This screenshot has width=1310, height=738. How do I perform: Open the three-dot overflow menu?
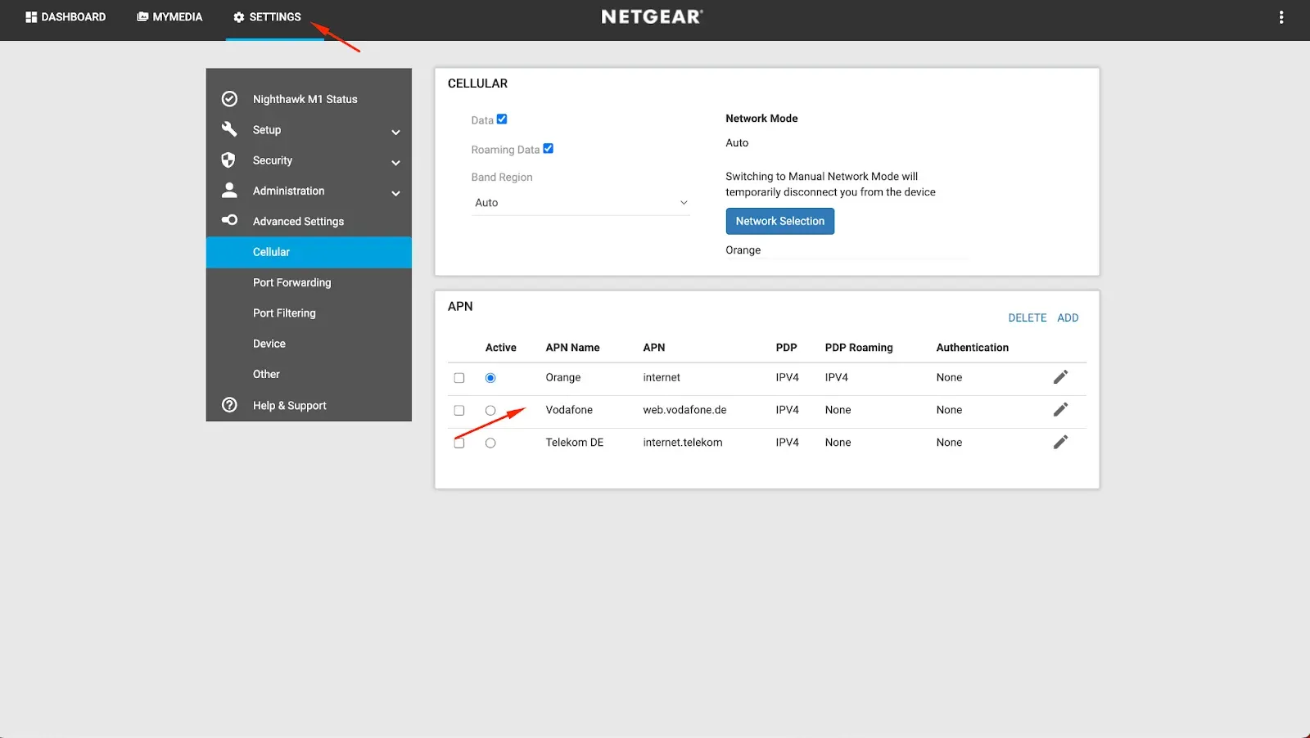pos(1281,17)
